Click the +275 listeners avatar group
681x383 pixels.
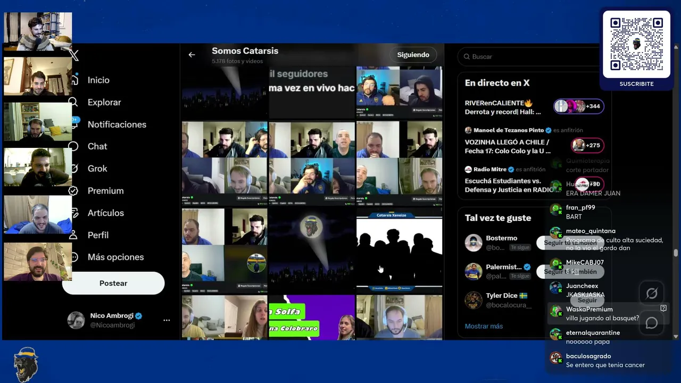click(587, 145)
